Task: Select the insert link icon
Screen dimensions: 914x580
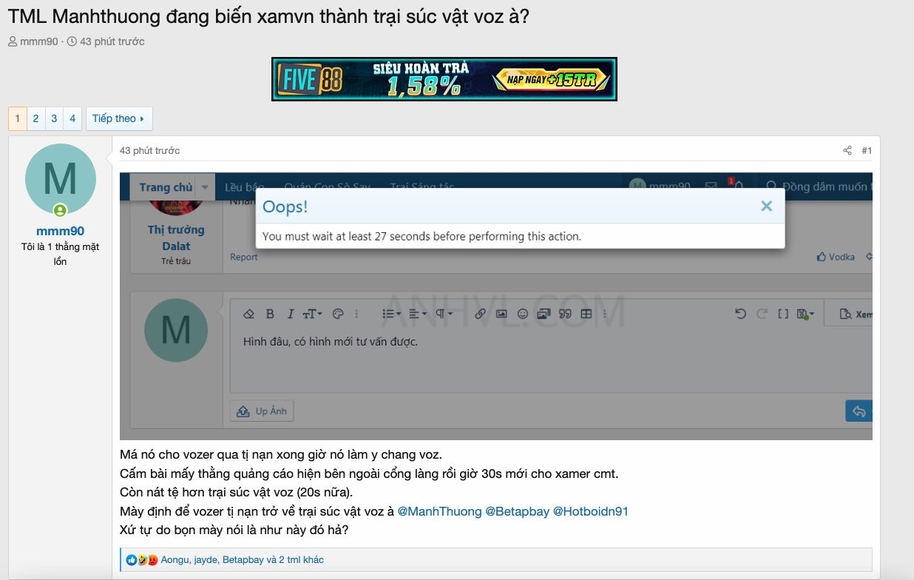Action: (481, 313)
